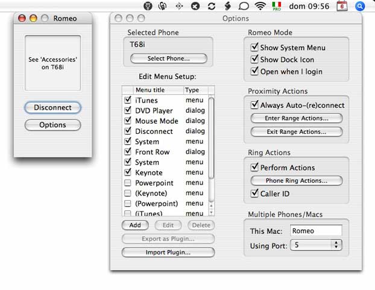375x290 pixels.
Task: Click the Wi-Fi status icon
Action: click(x=260, y=6)
